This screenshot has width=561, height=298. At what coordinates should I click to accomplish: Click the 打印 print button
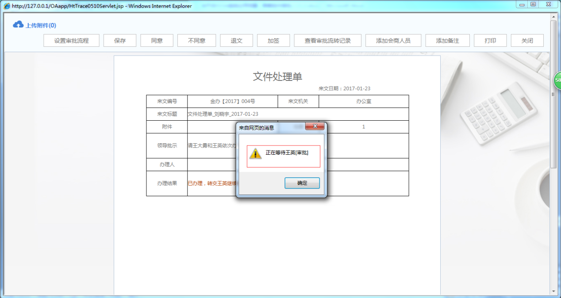click(490, 40)
